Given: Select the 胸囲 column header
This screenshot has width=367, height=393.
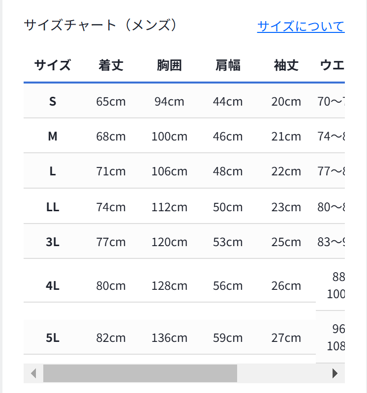Looking at the screenshot, I should [x=169, y=65].
